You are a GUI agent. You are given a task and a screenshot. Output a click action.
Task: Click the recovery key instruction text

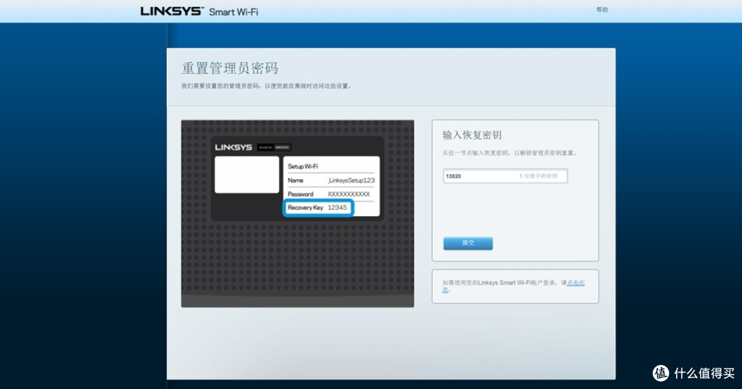(x=510, y=153)
